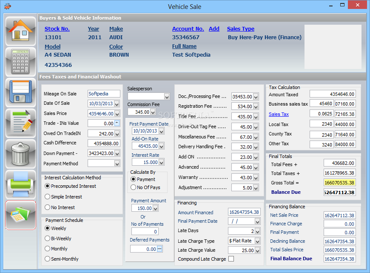Focus the Mileage On Sale field
This screenshot has height=273, width=370.
[x=104, y=94]
